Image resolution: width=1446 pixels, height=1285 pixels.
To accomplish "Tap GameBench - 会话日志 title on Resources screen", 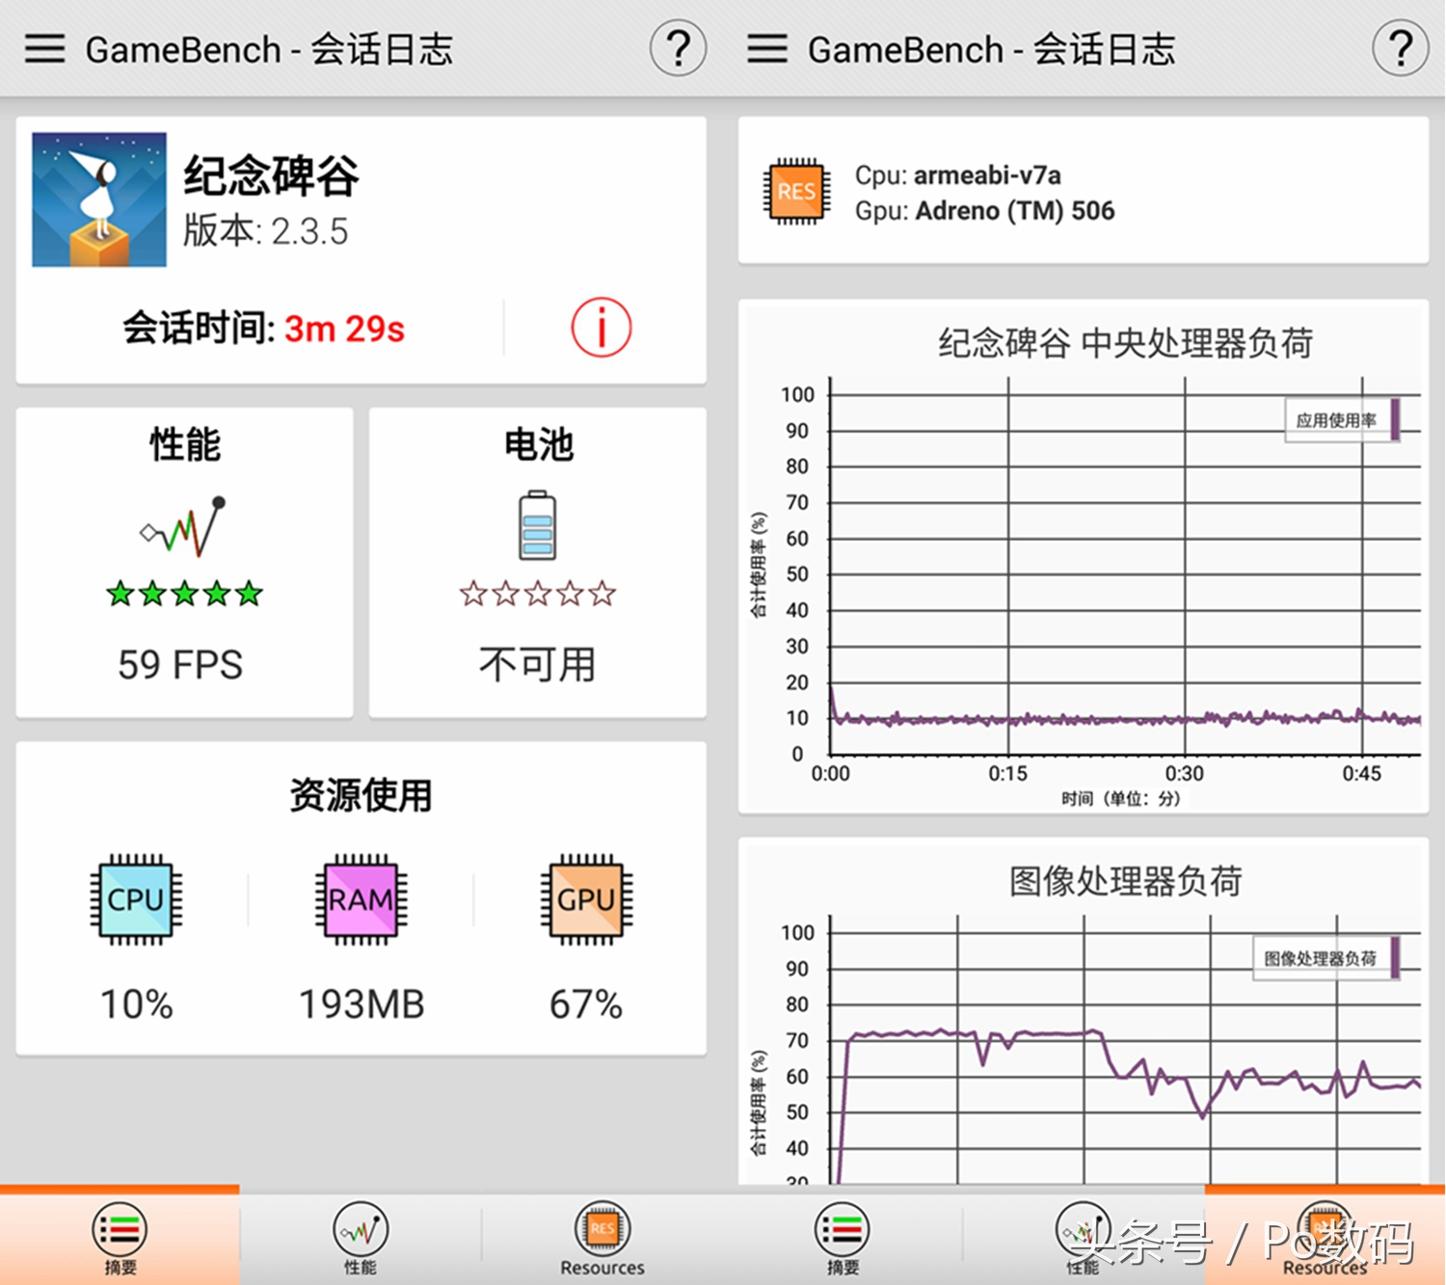I will pos(992,49).
